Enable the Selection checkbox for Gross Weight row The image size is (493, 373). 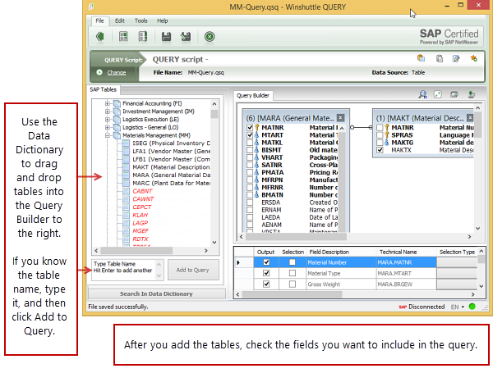coord(293,284)
